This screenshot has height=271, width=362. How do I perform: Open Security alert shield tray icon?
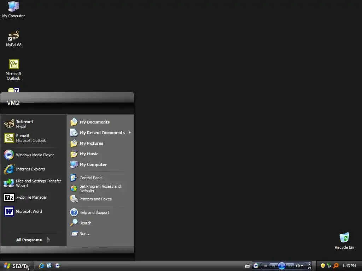pos(323,266)
